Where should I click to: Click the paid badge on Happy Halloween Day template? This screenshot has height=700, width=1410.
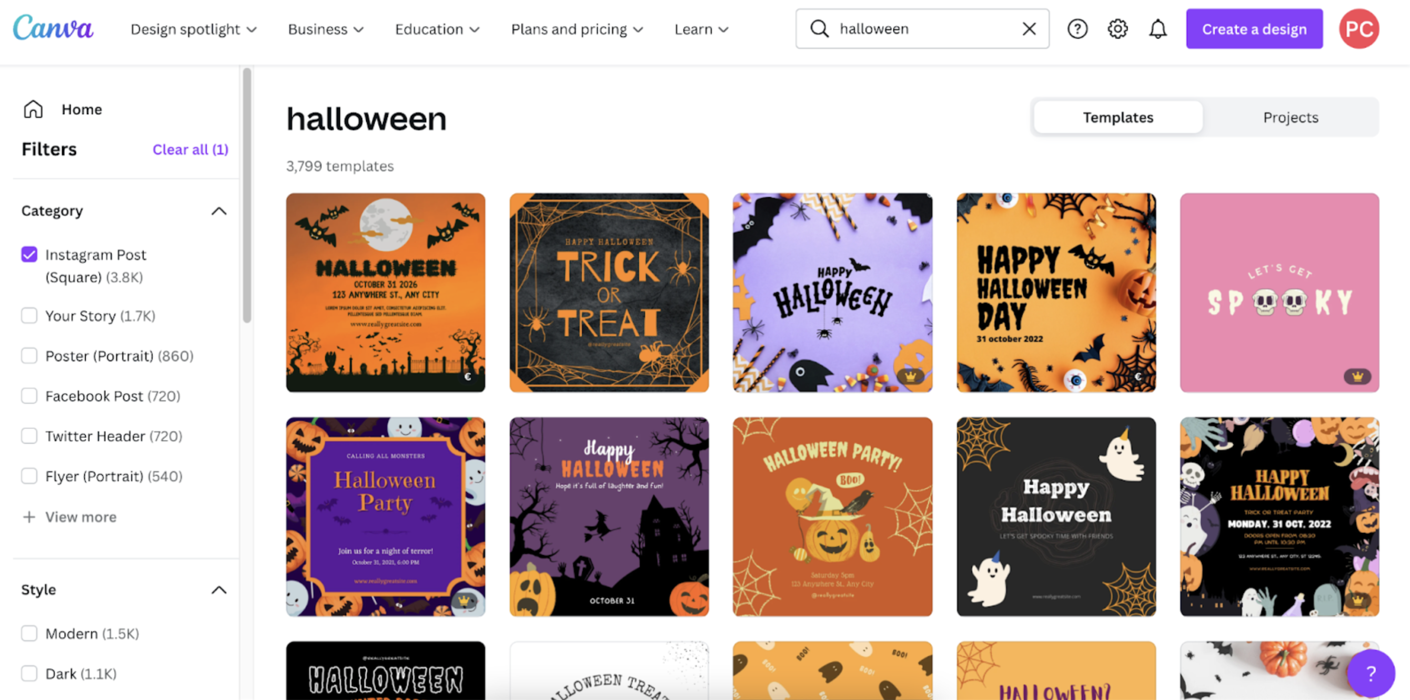[x=1138, y=376]
